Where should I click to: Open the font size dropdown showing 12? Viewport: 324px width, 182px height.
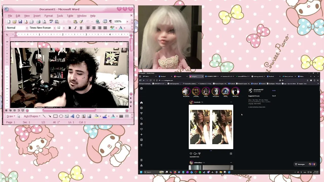[64, 28]
